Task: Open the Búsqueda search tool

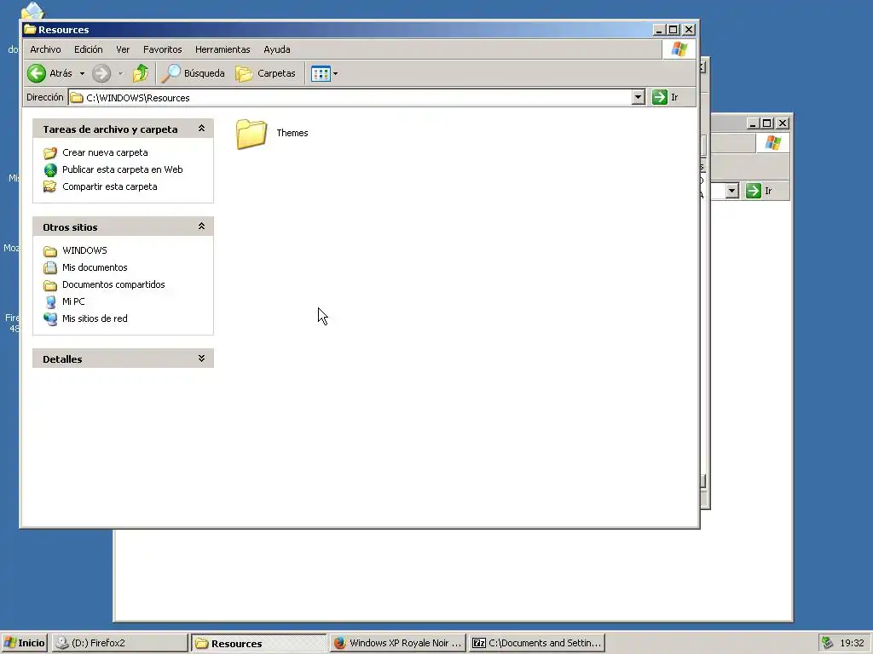Action: pyautogui.click(x=193, y=73)
